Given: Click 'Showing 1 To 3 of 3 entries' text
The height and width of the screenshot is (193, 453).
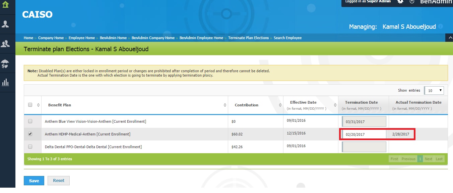Looking at the screenshot, I should (50, 159).
